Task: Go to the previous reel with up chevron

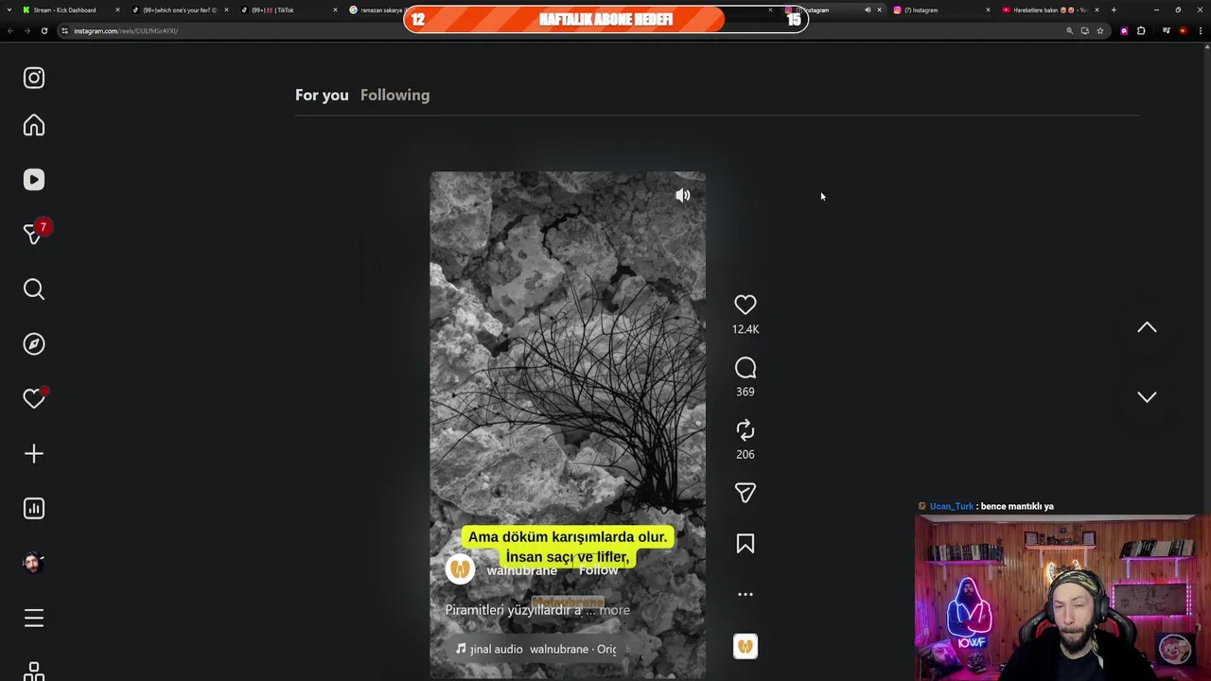Action: (x=1147, y=327)
